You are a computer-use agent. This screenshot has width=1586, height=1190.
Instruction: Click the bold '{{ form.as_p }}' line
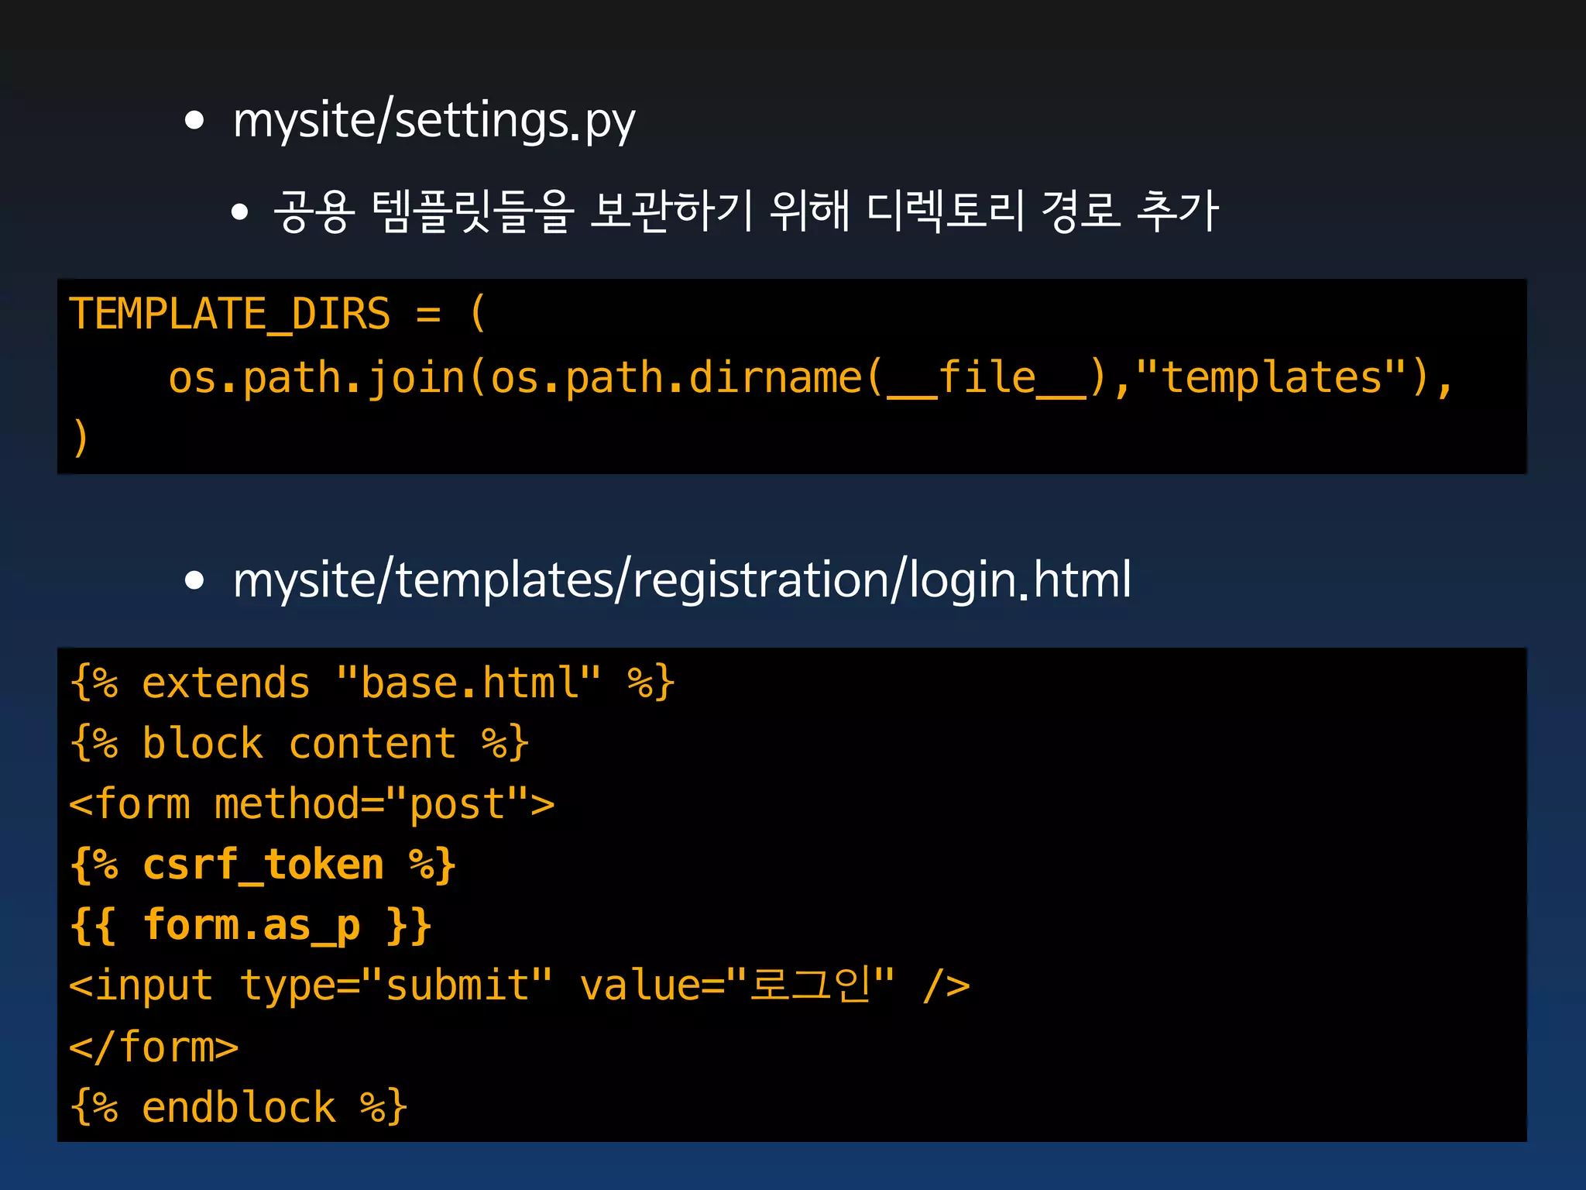[250, 926]
